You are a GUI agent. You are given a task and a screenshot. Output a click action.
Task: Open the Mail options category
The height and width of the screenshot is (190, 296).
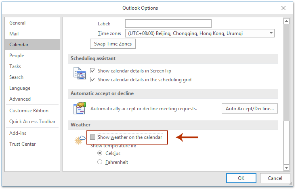[x=32, y=34]
